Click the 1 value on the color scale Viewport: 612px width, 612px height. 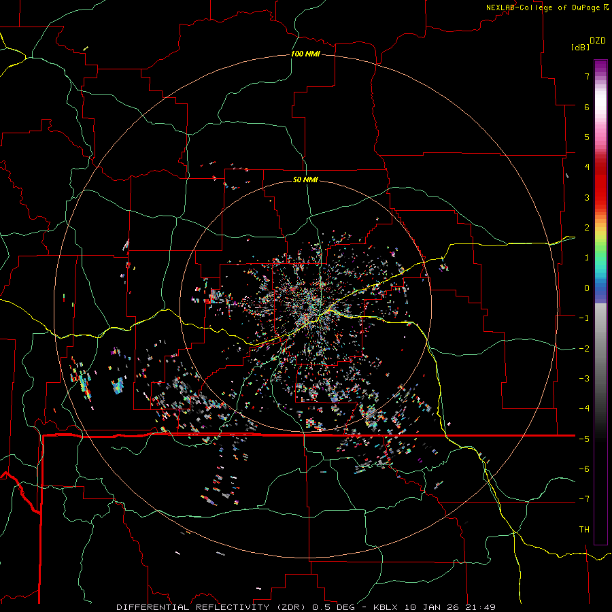coord(587,258)
